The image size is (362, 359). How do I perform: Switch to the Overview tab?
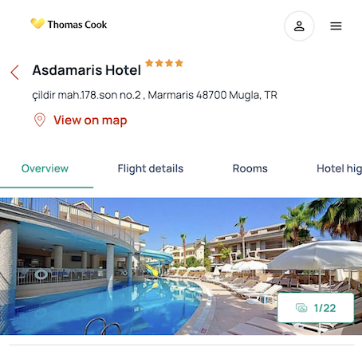[45, 168]
